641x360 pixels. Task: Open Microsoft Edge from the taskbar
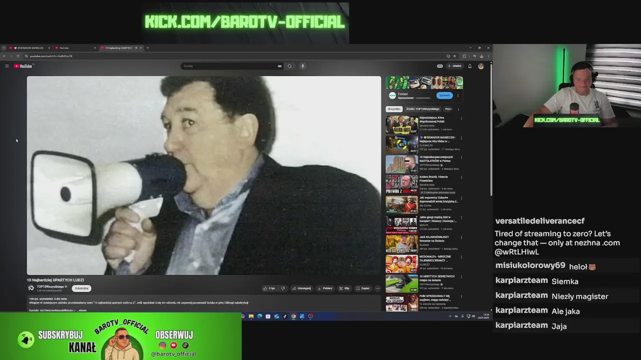click(259, 316)
